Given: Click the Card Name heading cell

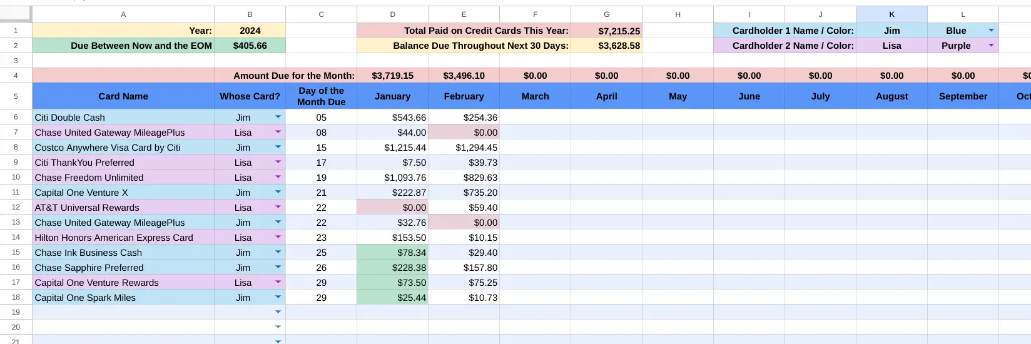Looking at the screenshot, I should 123,96.
